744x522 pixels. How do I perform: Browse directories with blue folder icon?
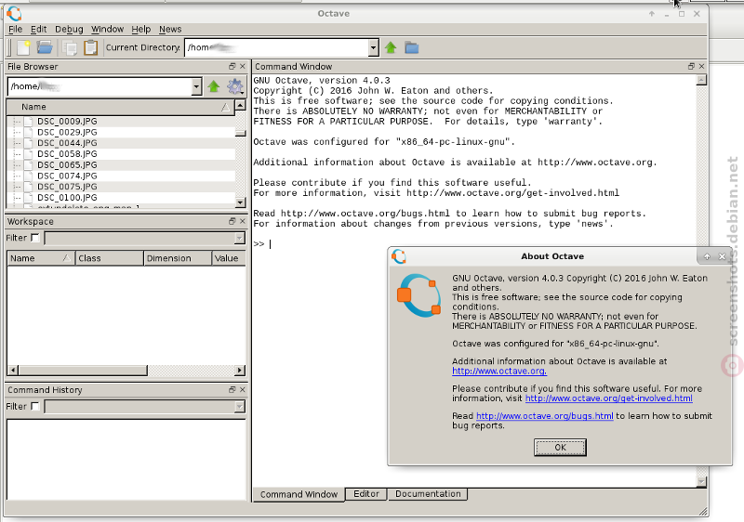pyautogui.click(x=411, y=47)
